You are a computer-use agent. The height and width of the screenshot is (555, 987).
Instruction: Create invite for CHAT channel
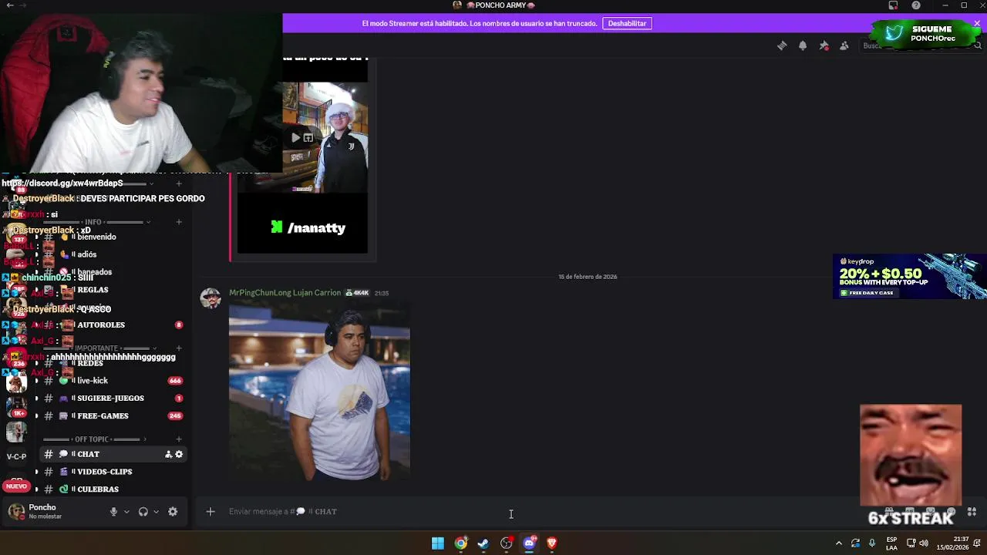coord(168,454)
